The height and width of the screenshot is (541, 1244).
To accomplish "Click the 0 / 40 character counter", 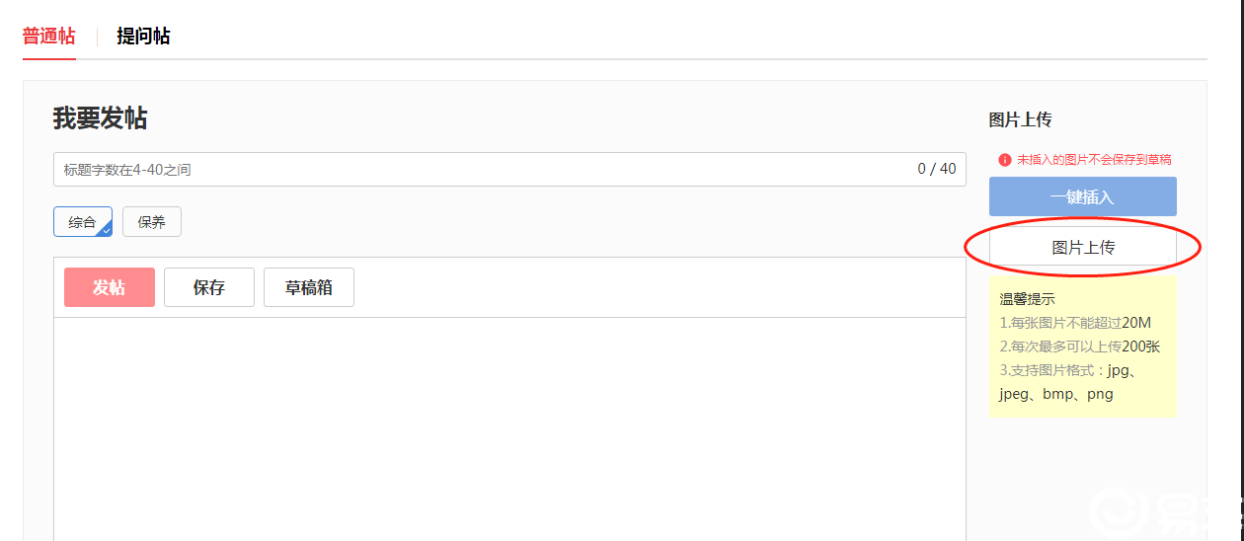I will (937, 169).
